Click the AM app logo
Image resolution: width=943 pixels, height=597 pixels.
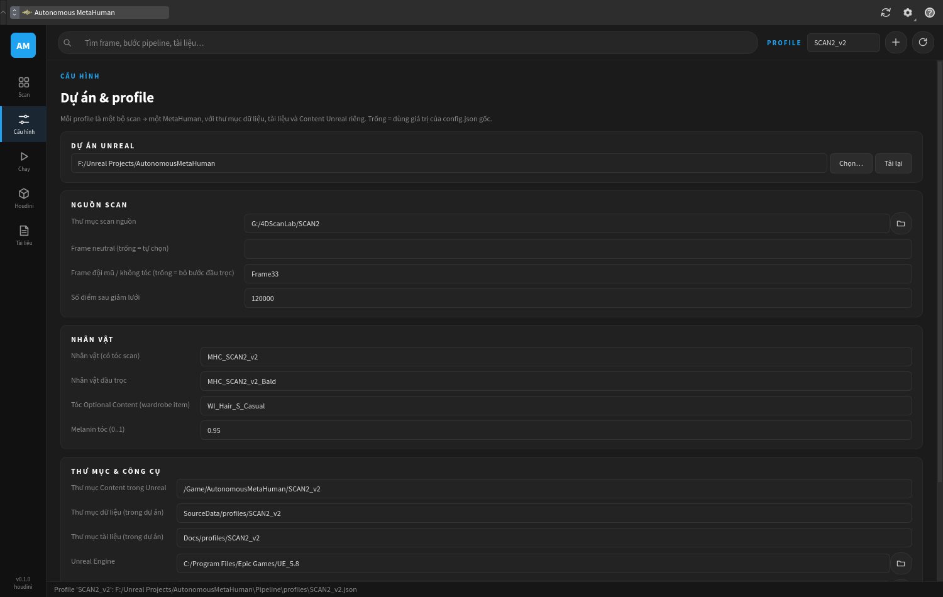[23, 45]
